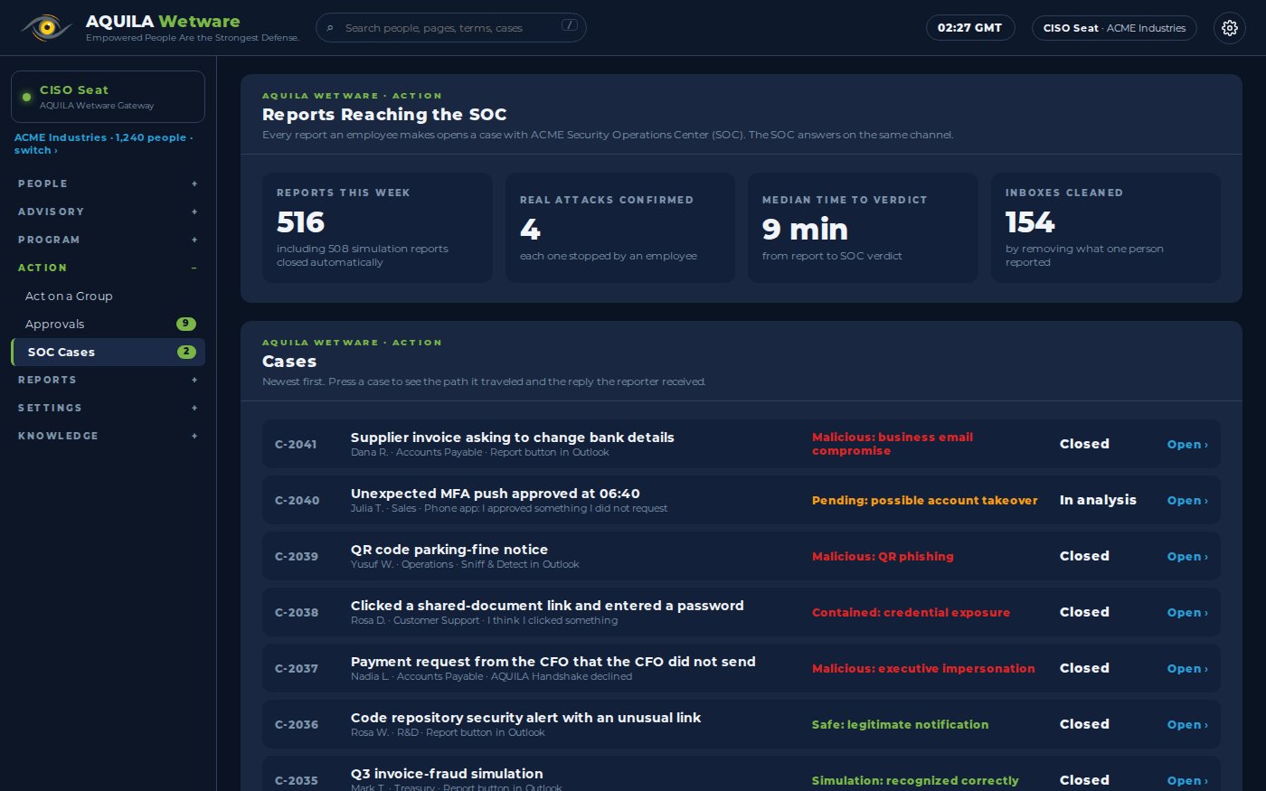Click the Reports This Week 516 card
The width and height of the screenshot is (1266, 791).
tap(377, 228)
